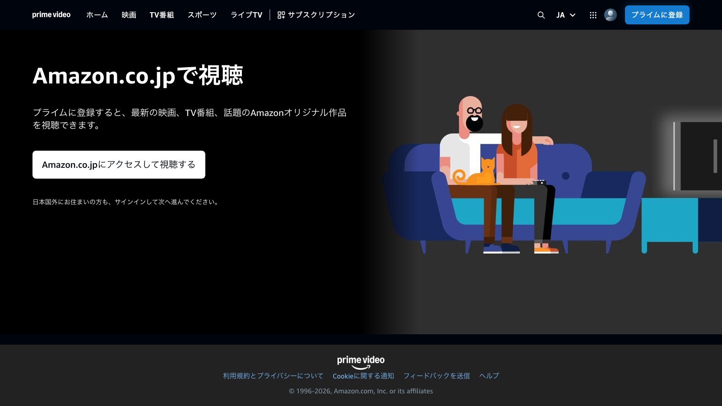Image resolution: width=722 pixels, height=406 pixels.
Task: Open the ヘルプ footer link
Action: 489,376
